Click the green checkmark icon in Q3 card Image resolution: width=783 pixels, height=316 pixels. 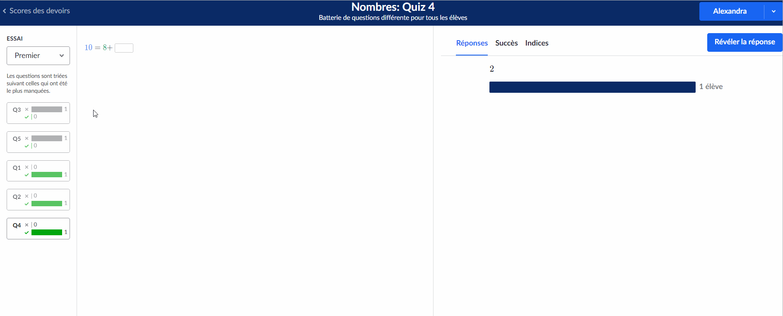pyautogui.click(x=27, y=117)
